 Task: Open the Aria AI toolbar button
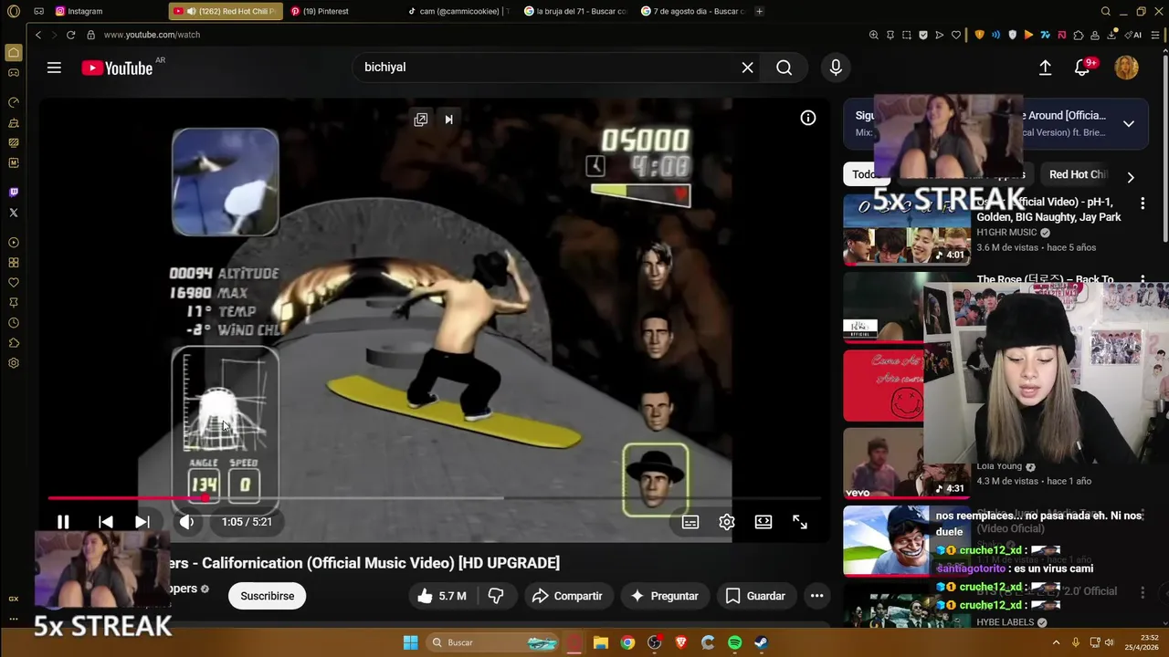[1135, 35]
